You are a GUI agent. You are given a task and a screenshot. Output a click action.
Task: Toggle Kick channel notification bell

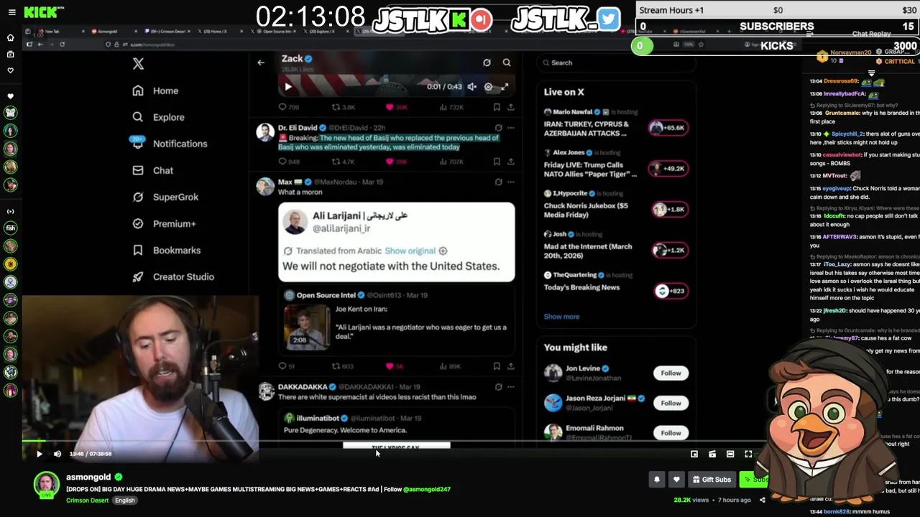(x=656, y=480)
